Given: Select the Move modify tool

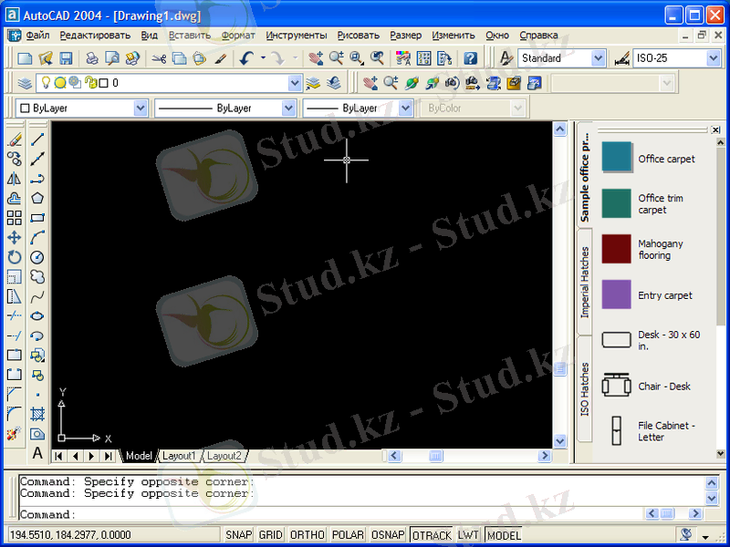Looking at the screenshot, I should (x=14, y=237).
